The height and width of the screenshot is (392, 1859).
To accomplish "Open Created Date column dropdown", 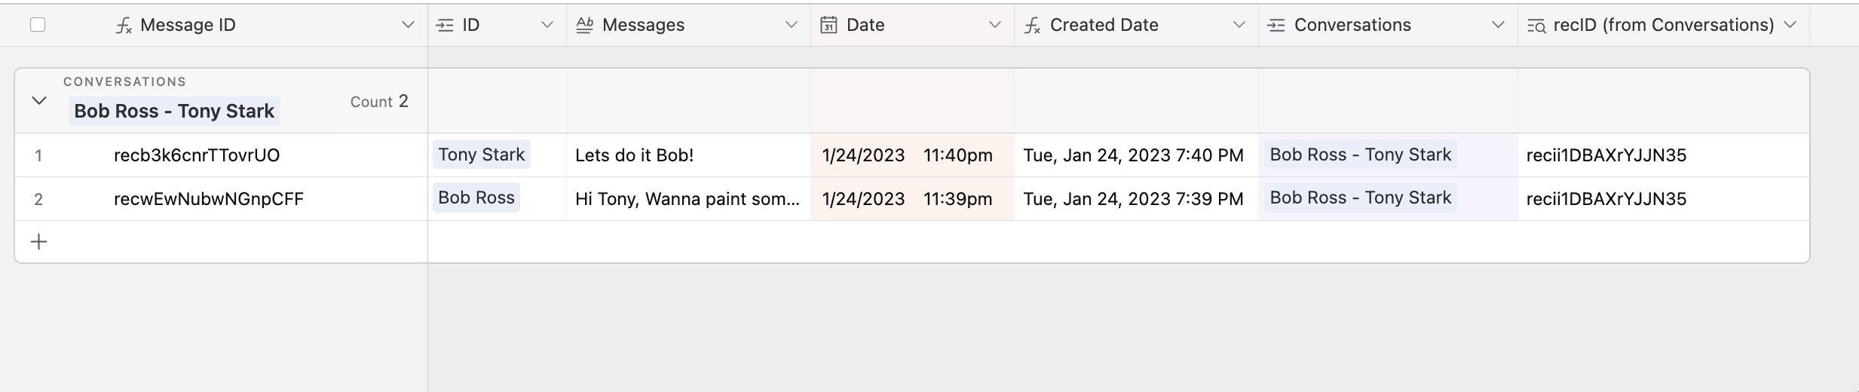I will click(x=1239, y=25).
